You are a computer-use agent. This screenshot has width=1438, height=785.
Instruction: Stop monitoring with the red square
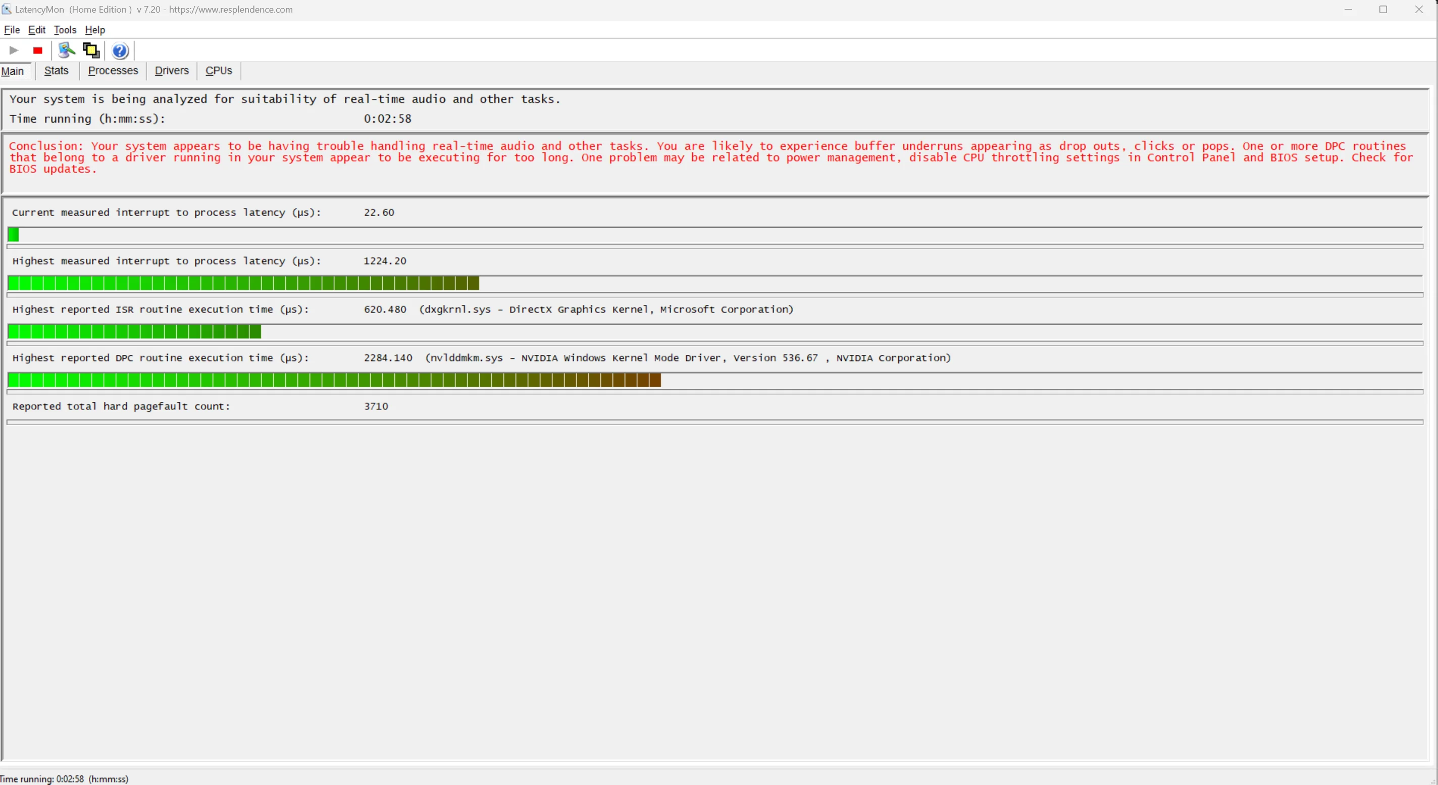pyautogui.click(x=37, y=50)
